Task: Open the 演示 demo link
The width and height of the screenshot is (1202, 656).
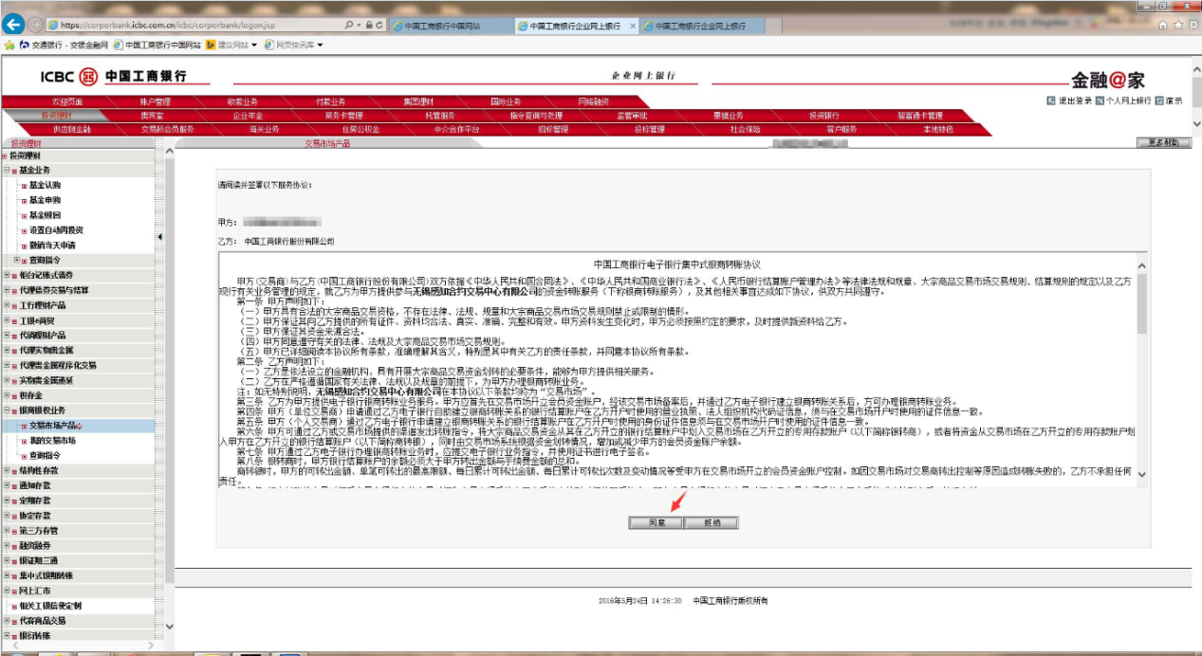Action: tap(1174, 100)
